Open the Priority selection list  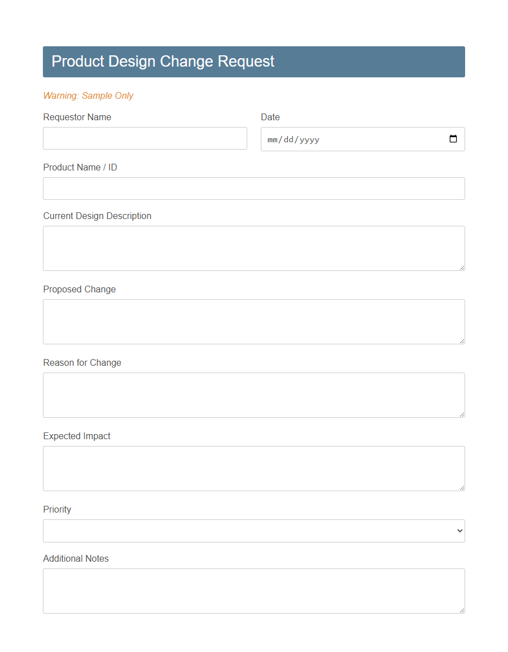[254, 531]
